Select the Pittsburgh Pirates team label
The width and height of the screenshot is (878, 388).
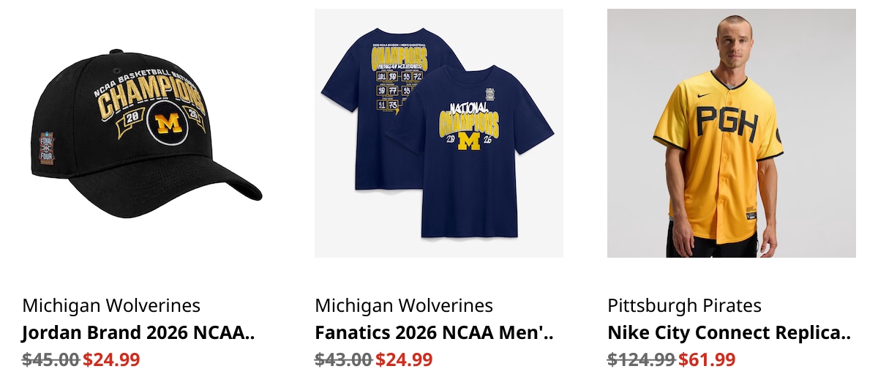684,305
